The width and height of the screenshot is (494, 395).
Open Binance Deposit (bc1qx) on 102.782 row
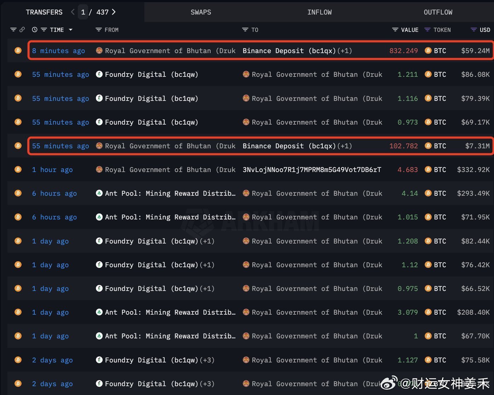pyautogui.click(x=289, y=146)
